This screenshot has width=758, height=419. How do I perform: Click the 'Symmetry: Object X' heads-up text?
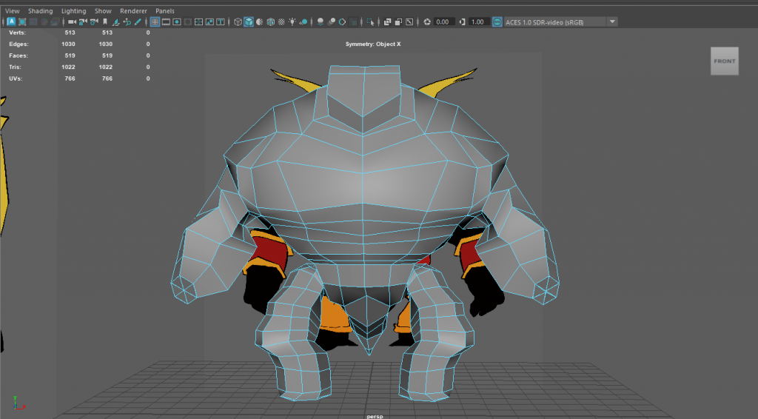point(373,44)
